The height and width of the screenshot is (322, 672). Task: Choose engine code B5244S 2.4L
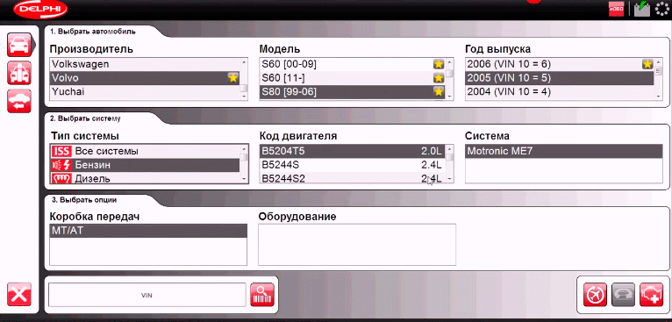point(352,165)
